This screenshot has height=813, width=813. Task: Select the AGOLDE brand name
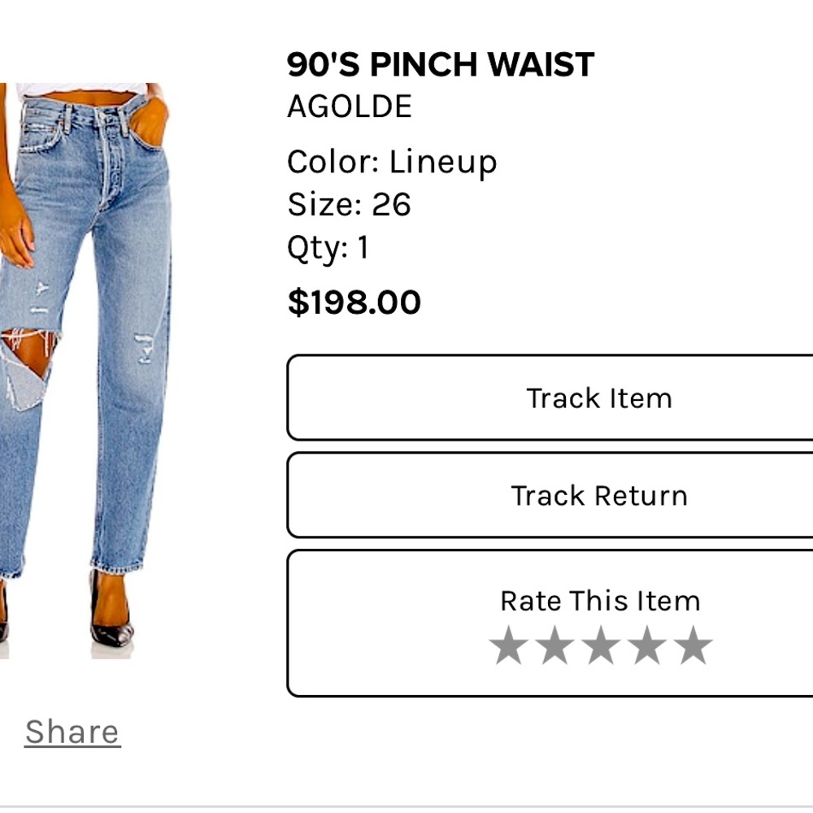click(x=350, y=107)
